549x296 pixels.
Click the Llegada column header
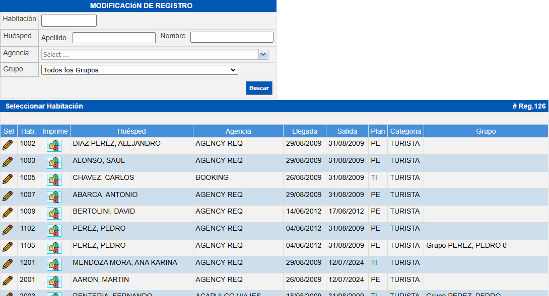pyautogui.click(x=305, y=131)
